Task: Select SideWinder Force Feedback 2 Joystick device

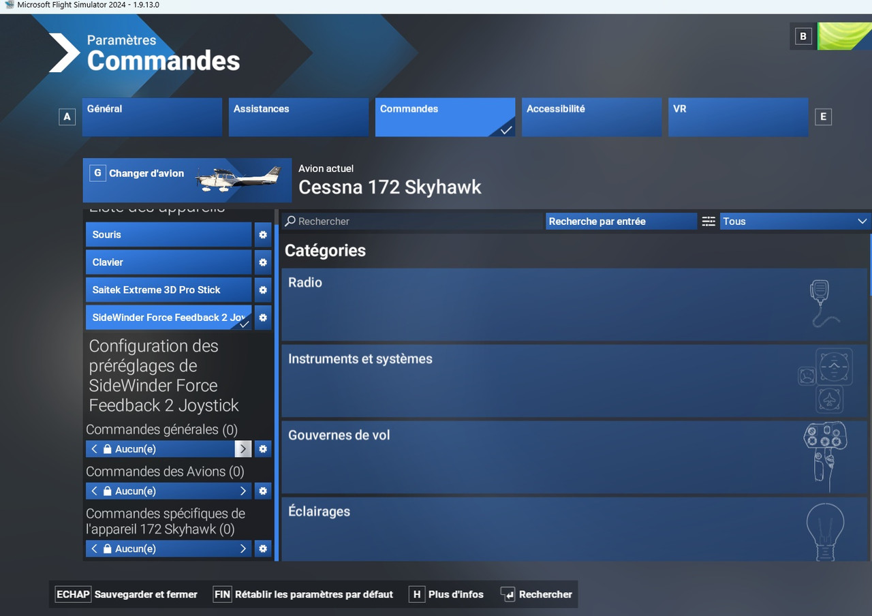Action: click(169, 318)
